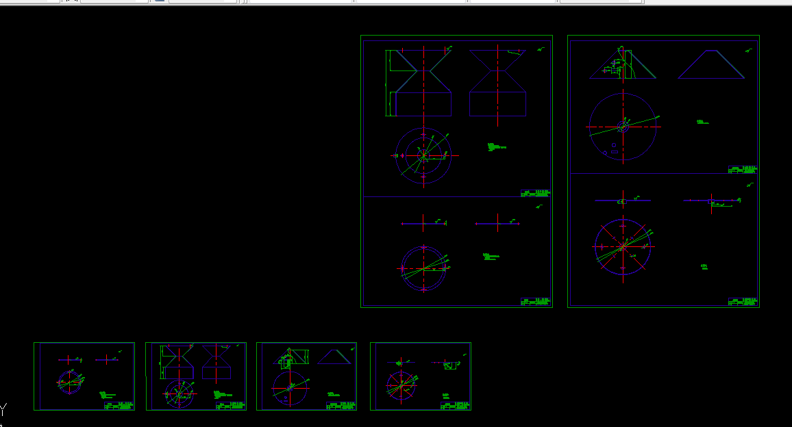Select fourth small sheet with radial-line circle

(421, 376)
